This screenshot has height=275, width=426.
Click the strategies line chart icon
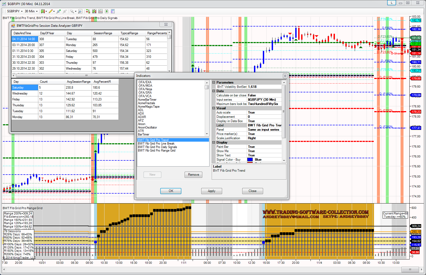(100, 11)
